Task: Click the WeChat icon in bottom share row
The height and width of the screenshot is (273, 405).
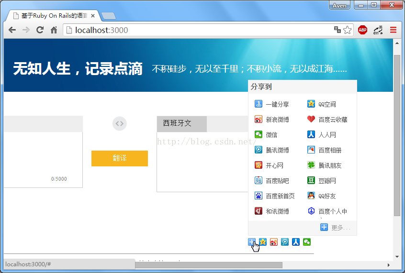Action: tap(307, 242)
